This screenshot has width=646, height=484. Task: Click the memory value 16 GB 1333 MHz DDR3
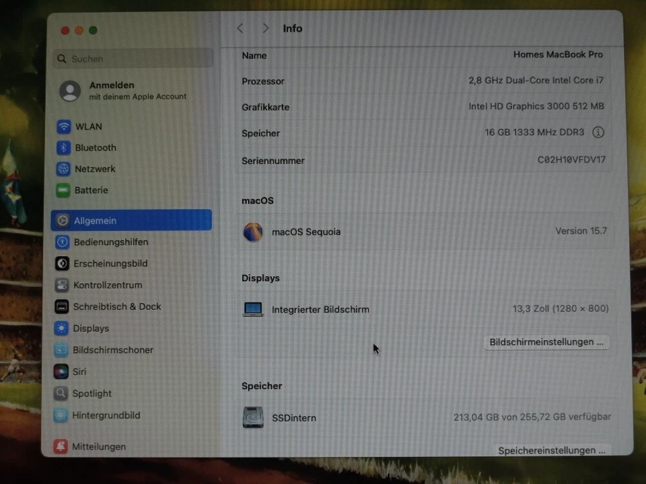click(x=534, y=132)
